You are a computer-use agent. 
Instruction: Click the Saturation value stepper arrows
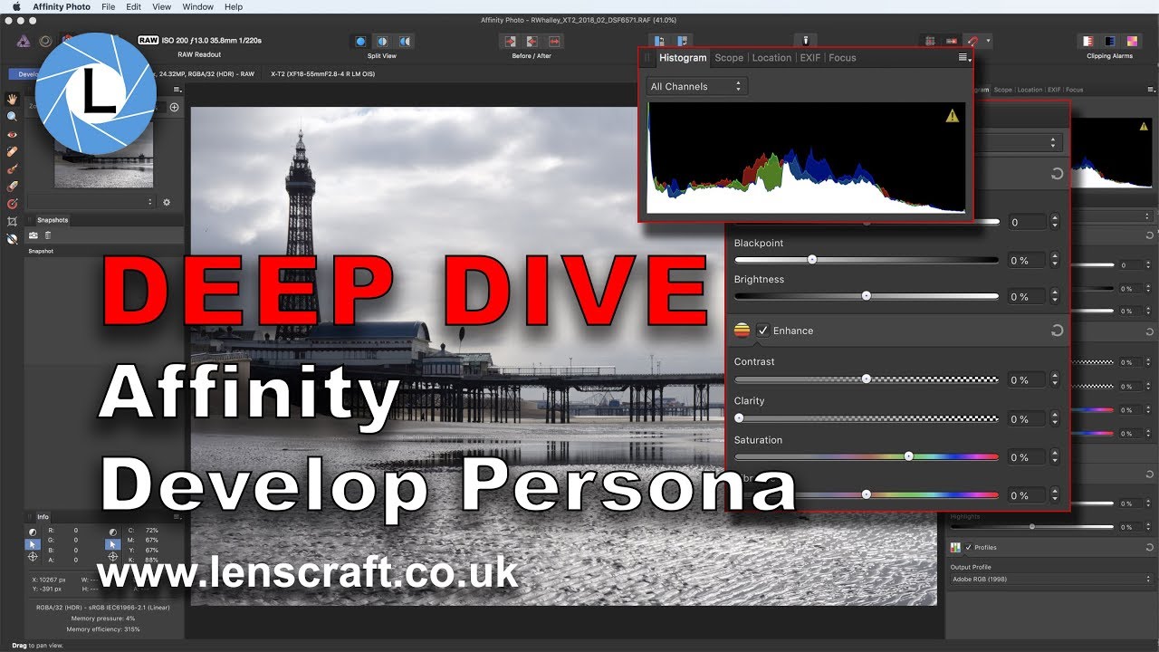click(x=1055, y=457)
